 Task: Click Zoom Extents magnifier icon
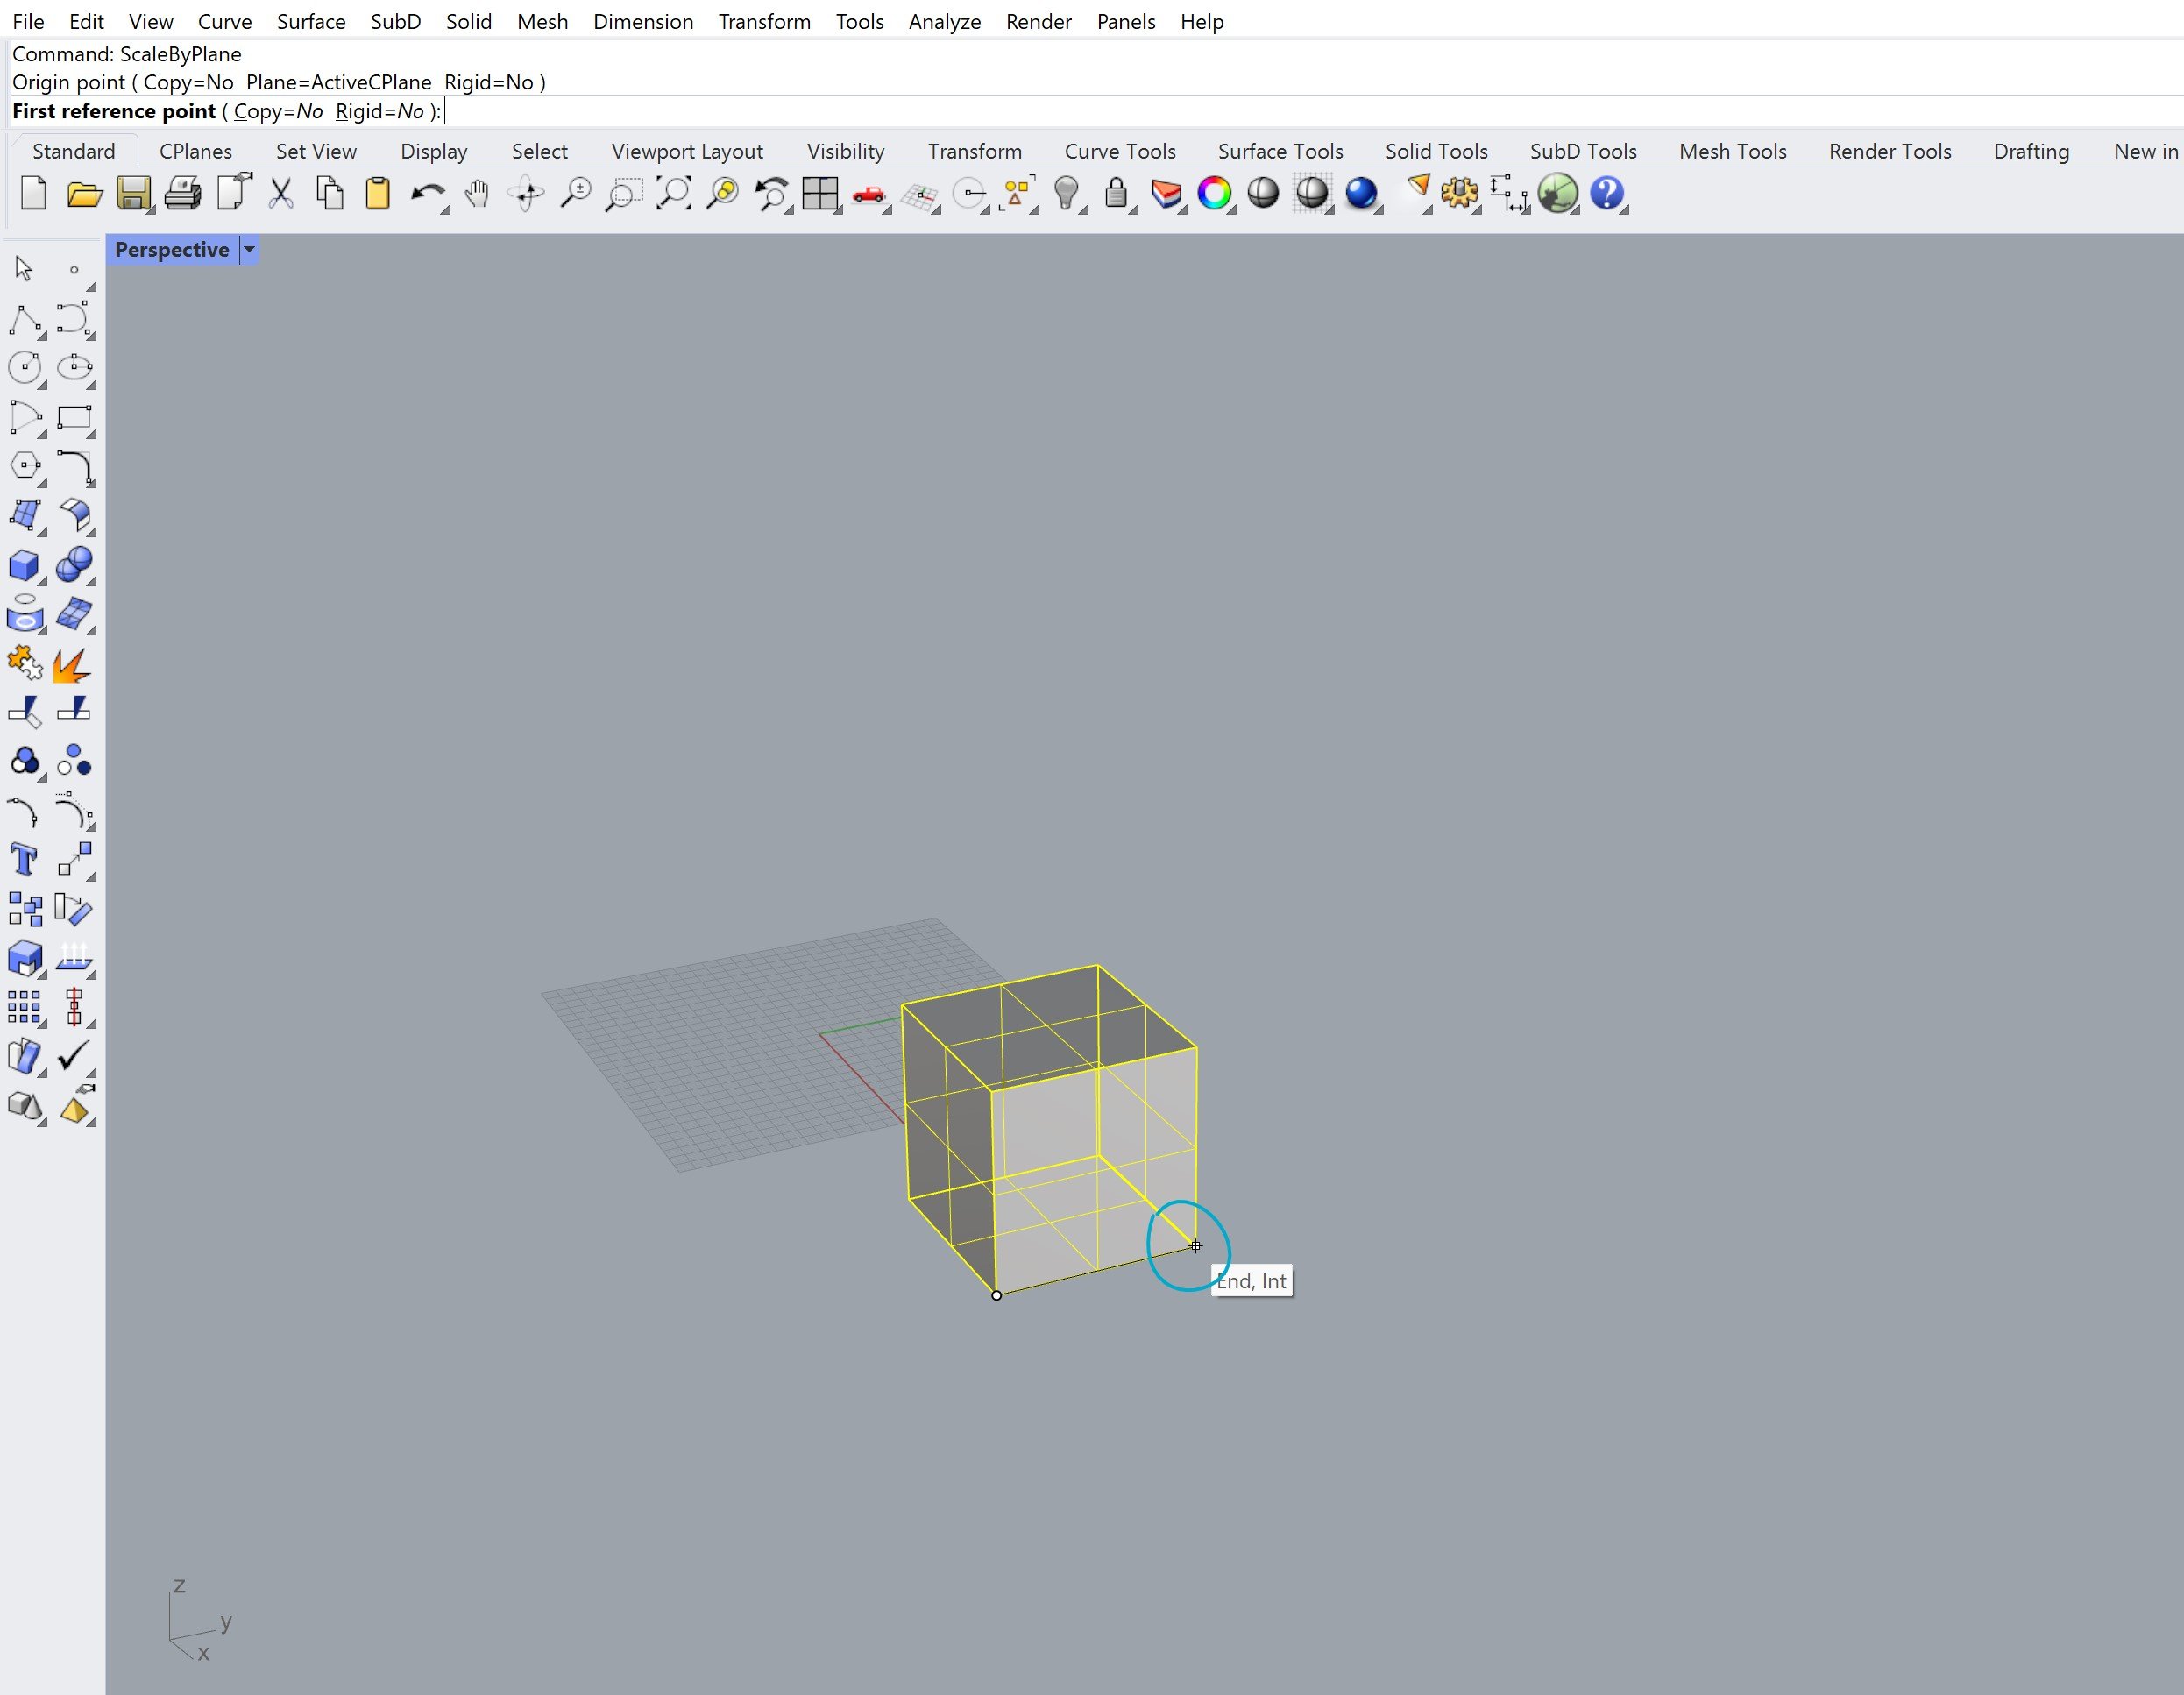pyautogui.click(x=674, y=193)
